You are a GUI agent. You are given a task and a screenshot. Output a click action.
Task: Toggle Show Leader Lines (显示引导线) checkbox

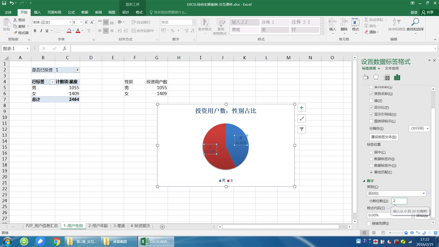pyautogui.click(x=371, y=114)
